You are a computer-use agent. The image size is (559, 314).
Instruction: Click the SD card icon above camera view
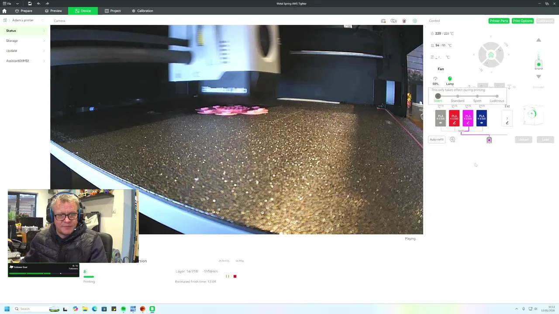(383, 21)
